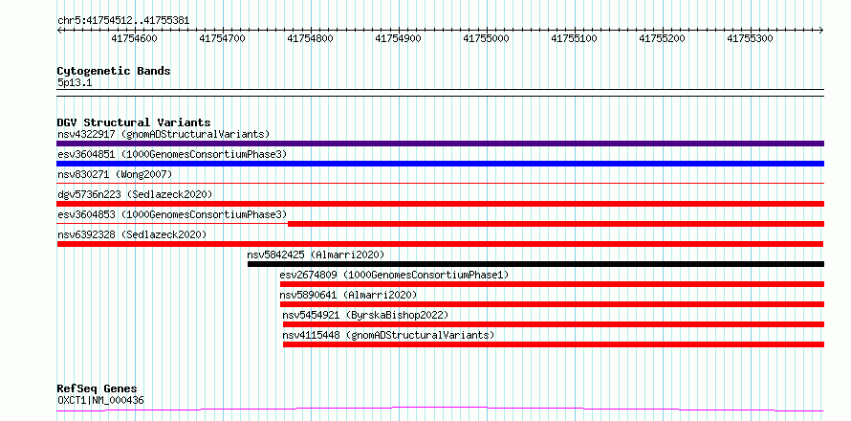
Task: Select the red dgv5736n223 variant bar
Action: point(440,204)
